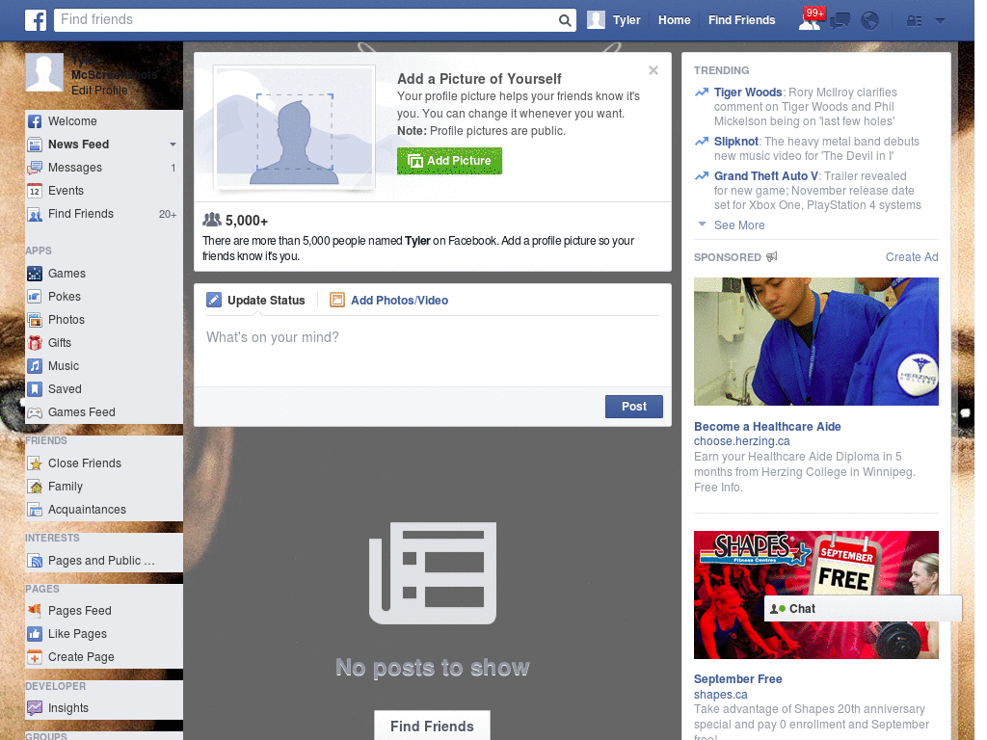Click the Acquaintances list icon

(x=35, y=511)
